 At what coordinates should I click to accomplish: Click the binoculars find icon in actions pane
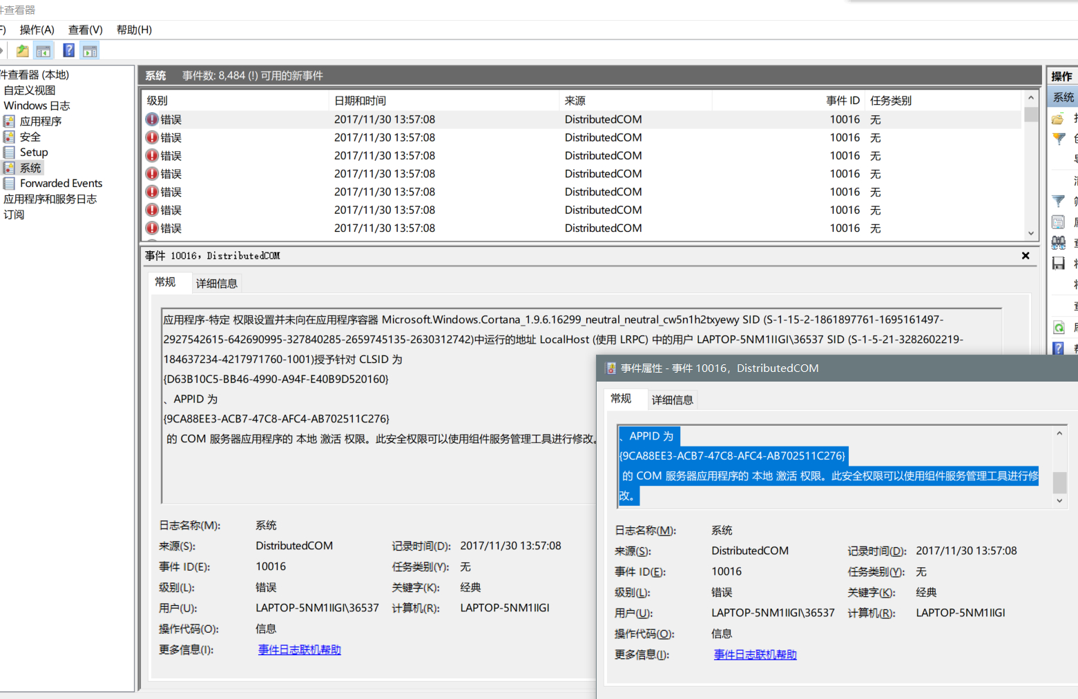[1058, 242]
